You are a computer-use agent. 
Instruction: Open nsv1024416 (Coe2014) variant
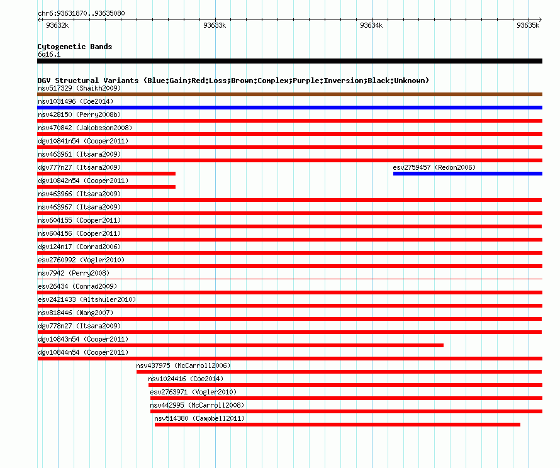(x=186, y=379)
